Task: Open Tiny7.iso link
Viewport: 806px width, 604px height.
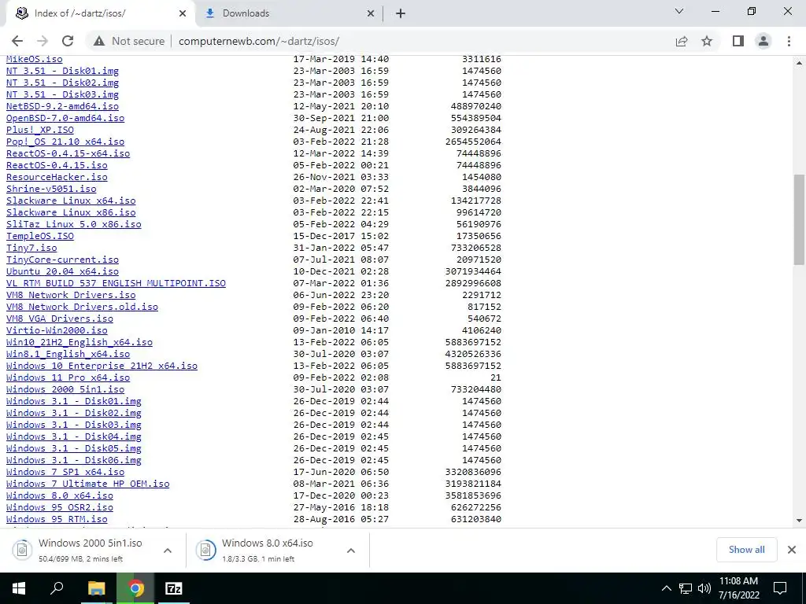Action: pos(31,248)
